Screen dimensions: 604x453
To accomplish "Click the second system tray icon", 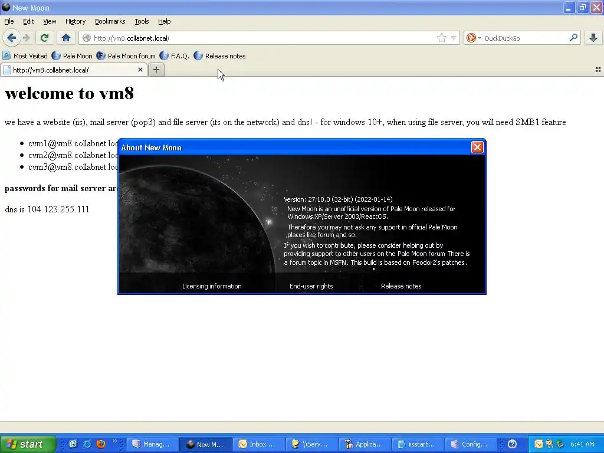I will (549, 444).
